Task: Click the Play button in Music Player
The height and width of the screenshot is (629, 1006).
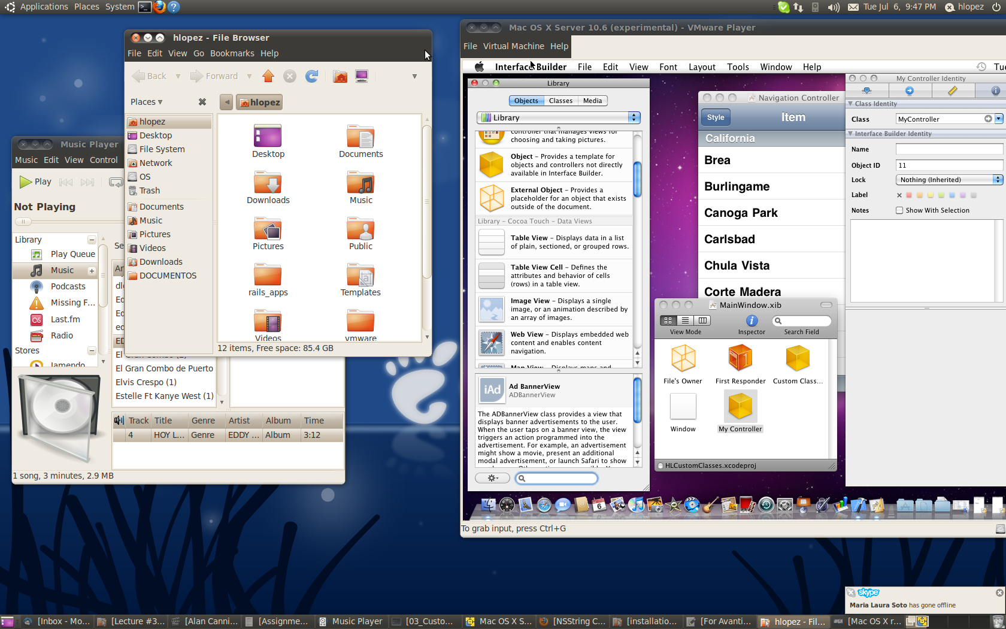Action: 36,182
